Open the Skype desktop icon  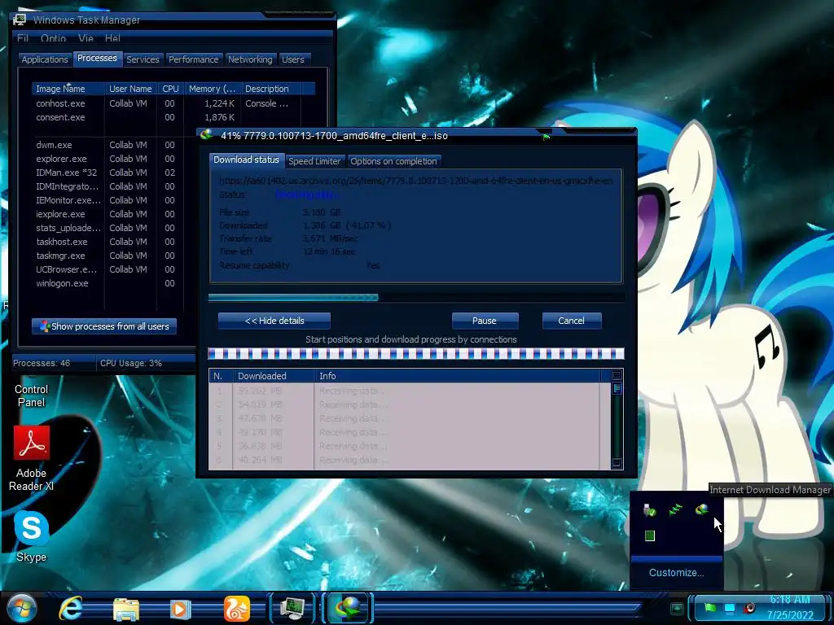click(x=32, y=536)
